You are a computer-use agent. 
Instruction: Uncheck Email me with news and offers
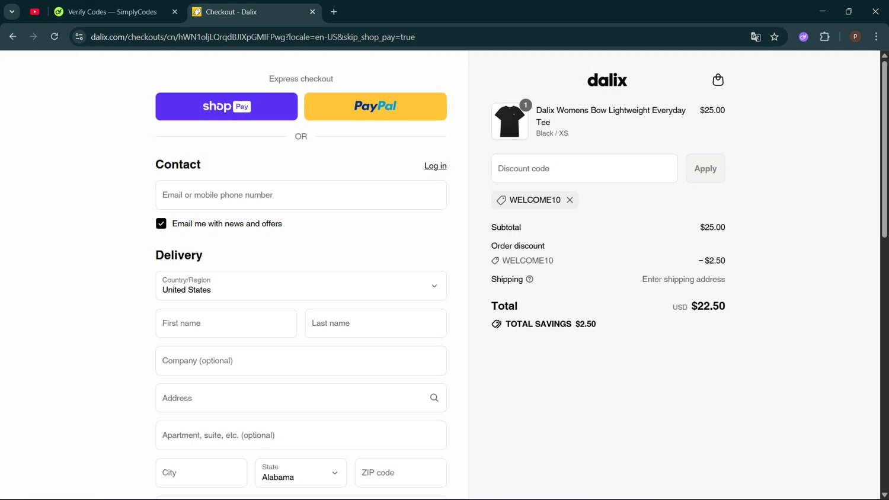pyautogui.click(x=161, y=223)
